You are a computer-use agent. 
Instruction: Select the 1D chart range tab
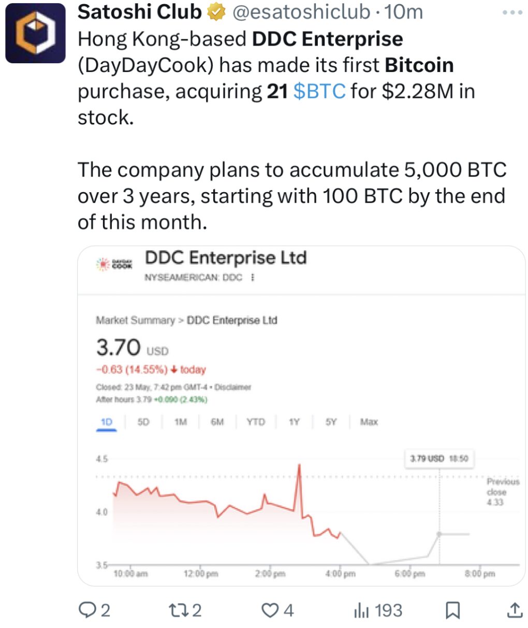(106, 422)
